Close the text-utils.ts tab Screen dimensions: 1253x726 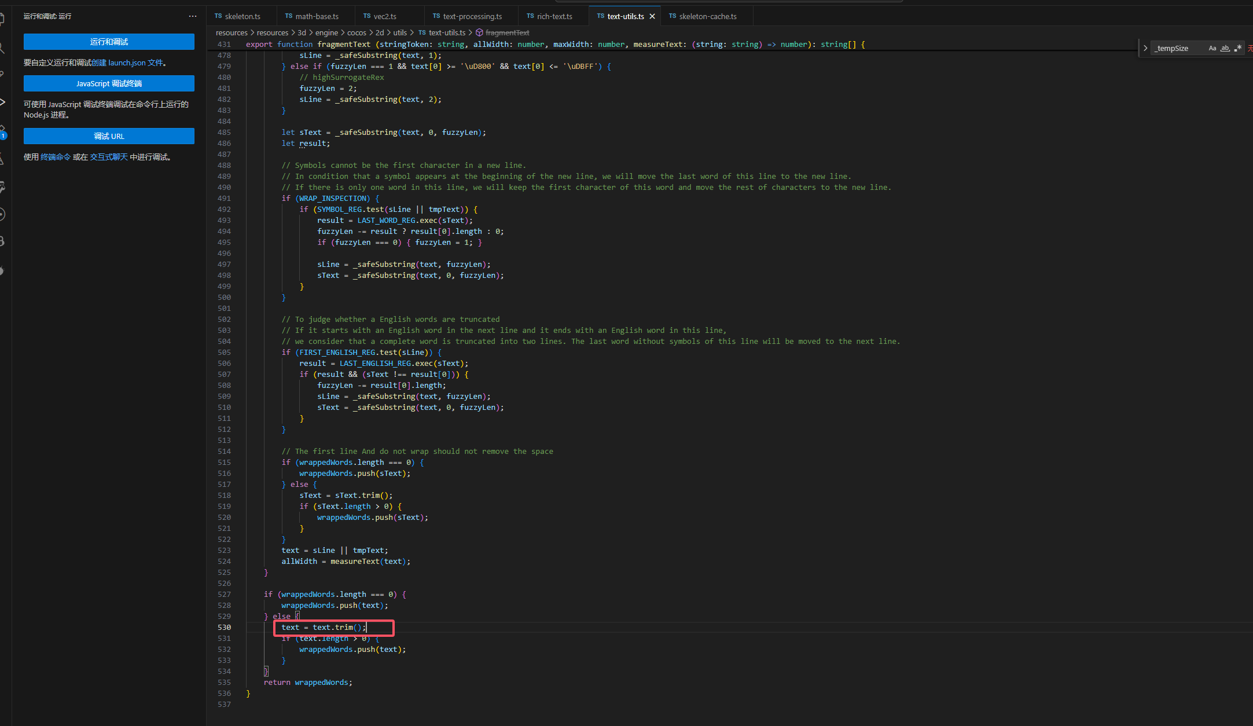pyautogui.click(x=652, y=16)
